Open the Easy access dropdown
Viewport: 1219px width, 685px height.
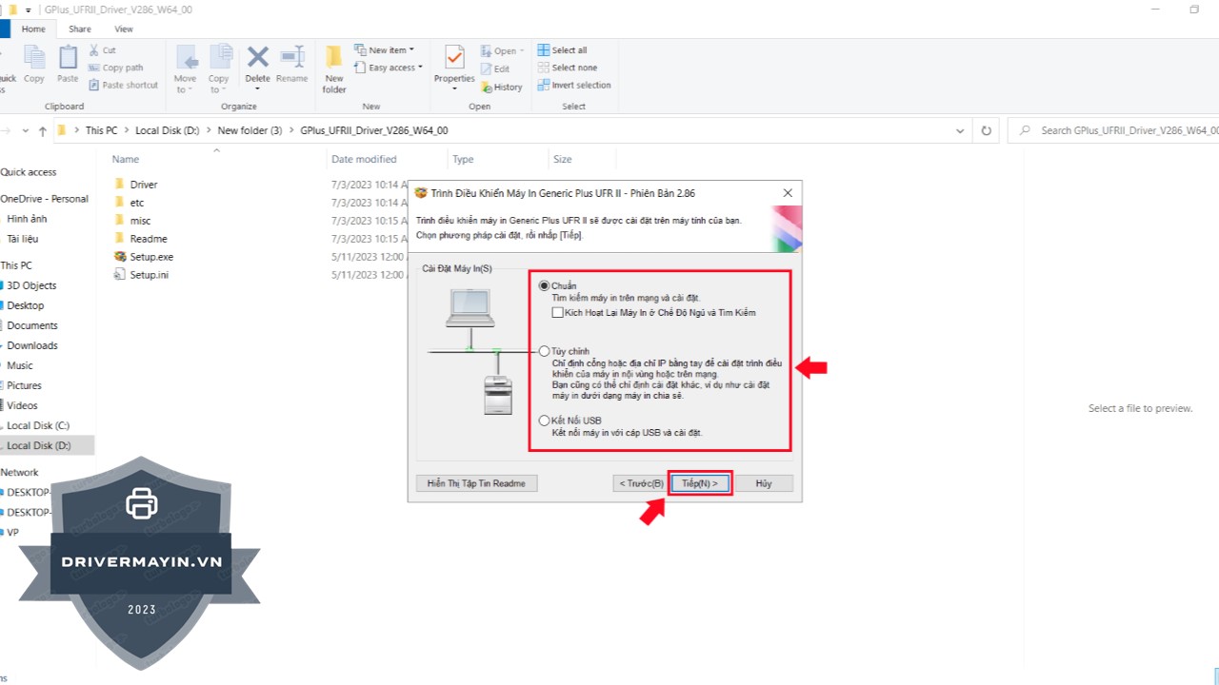pyautogui.click(x=390, y=68)
